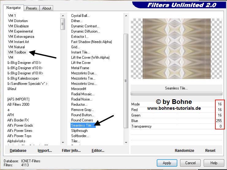
Task: Show Filter Info
Action: tap(71, 151)
